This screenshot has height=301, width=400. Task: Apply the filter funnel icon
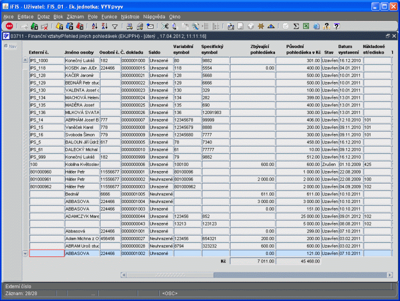click(115, 26)
